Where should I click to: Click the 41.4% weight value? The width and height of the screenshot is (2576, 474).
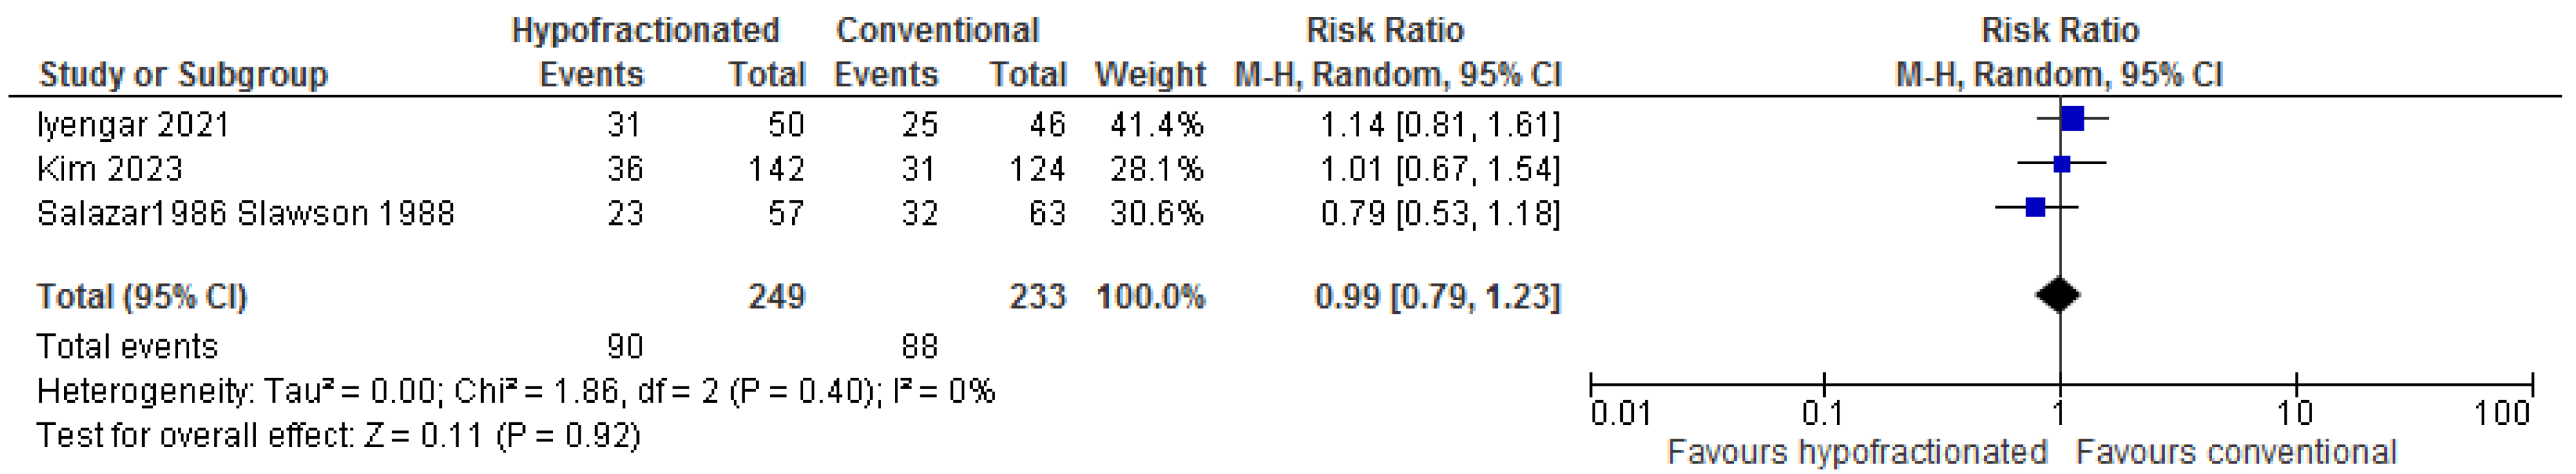pyautogui.click(x=1156, y=125)
